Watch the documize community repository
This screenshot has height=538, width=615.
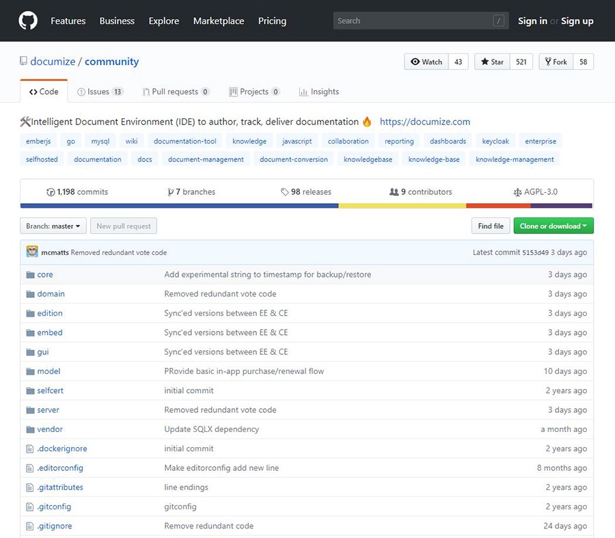pos(426,62)
